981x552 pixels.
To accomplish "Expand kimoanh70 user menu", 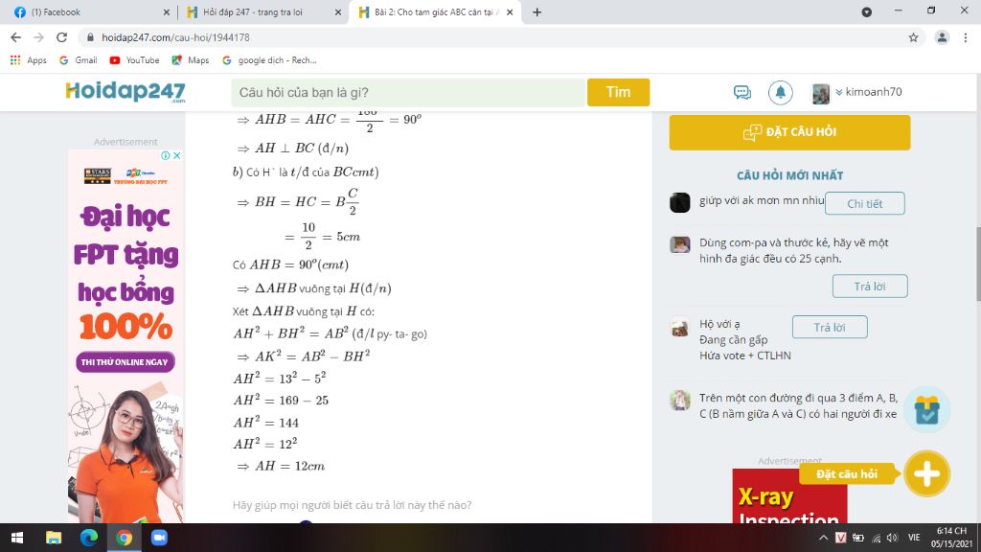I will coord(869,92).
